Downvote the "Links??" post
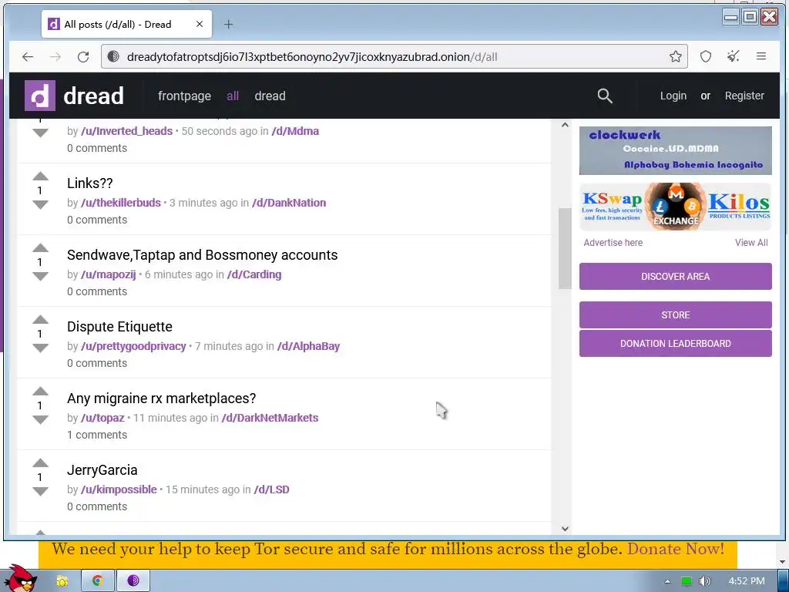The image size is (789, 592). 40,204
